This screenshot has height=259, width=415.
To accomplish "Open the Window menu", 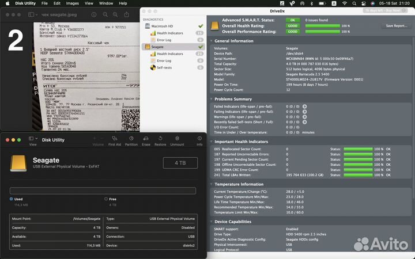I will (x=106, y=3).
